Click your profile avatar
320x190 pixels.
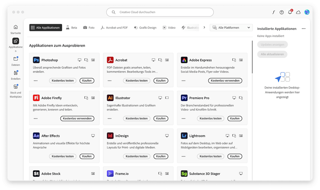[307, 12]
